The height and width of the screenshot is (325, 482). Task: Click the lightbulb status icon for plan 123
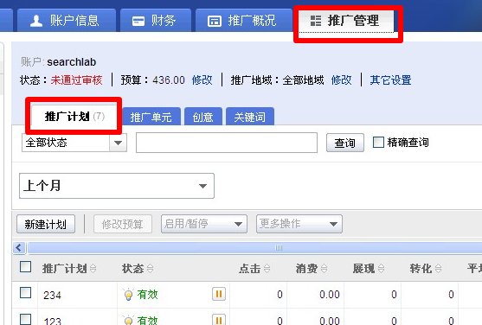pos(128,320)
